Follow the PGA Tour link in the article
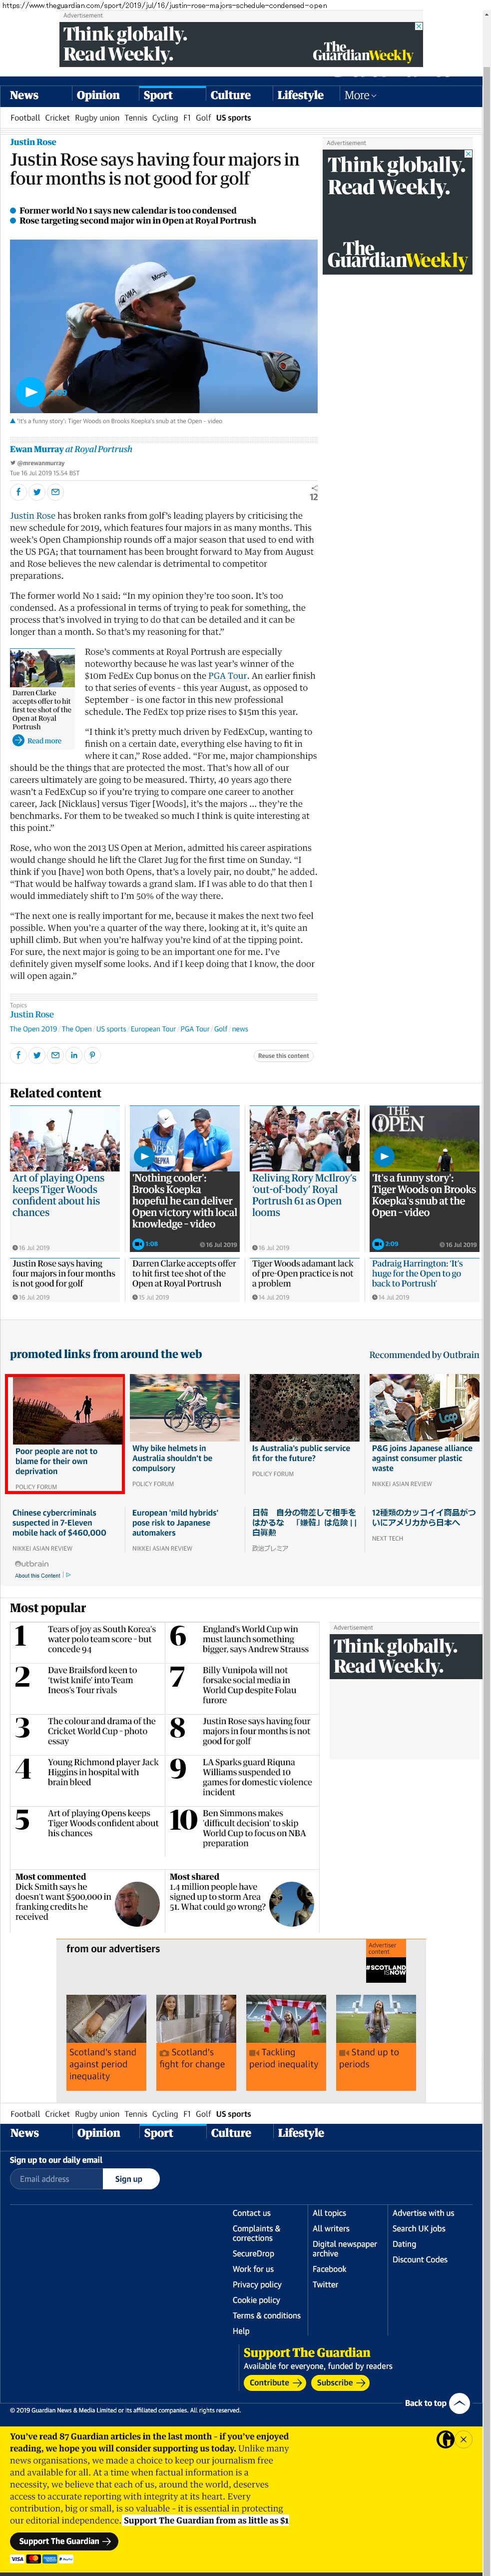 228,675
